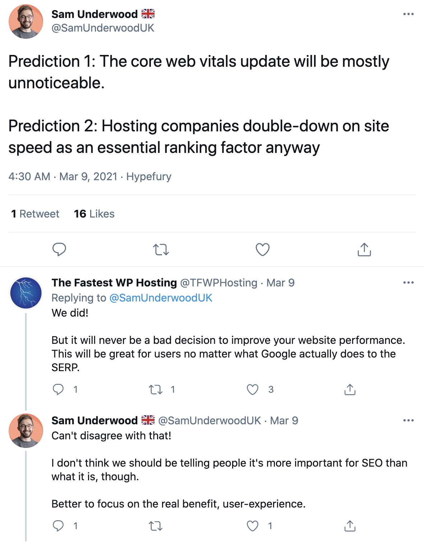Reply to the main prediction tweet
The width and height of the screenshot is (424, 542).
pyautogui.click(x=59, y=249)
